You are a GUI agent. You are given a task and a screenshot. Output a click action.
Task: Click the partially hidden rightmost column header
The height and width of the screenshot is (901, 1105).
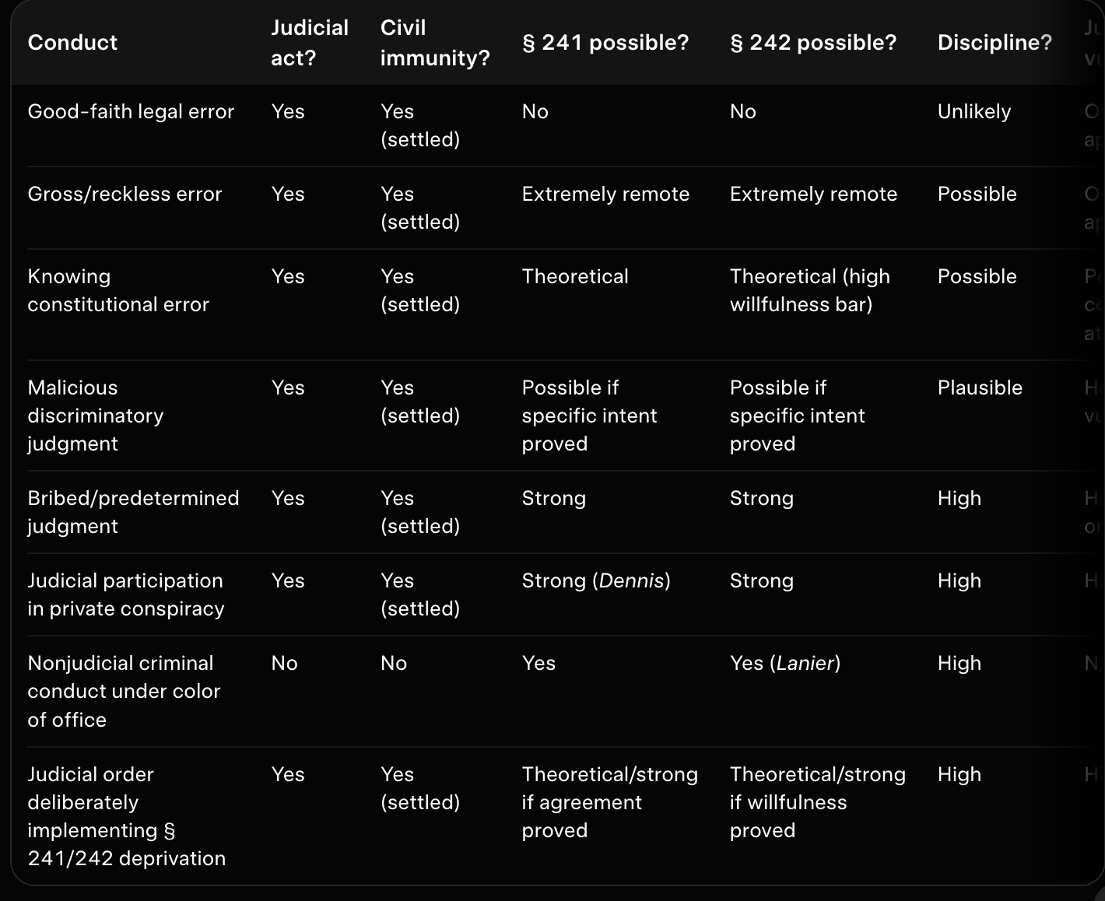tap(1093, 43)
